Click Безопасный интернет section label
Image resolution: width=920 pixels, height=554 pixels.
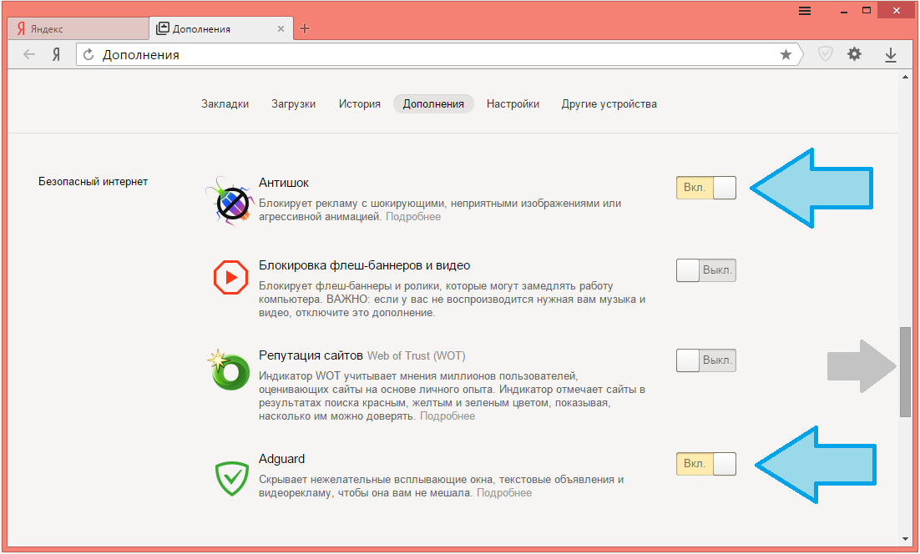(x=94, y=182)
